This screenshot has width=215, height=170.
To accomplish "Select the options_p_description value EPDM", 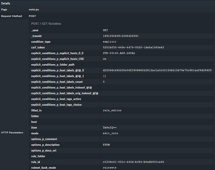I will tap(106, 145).
